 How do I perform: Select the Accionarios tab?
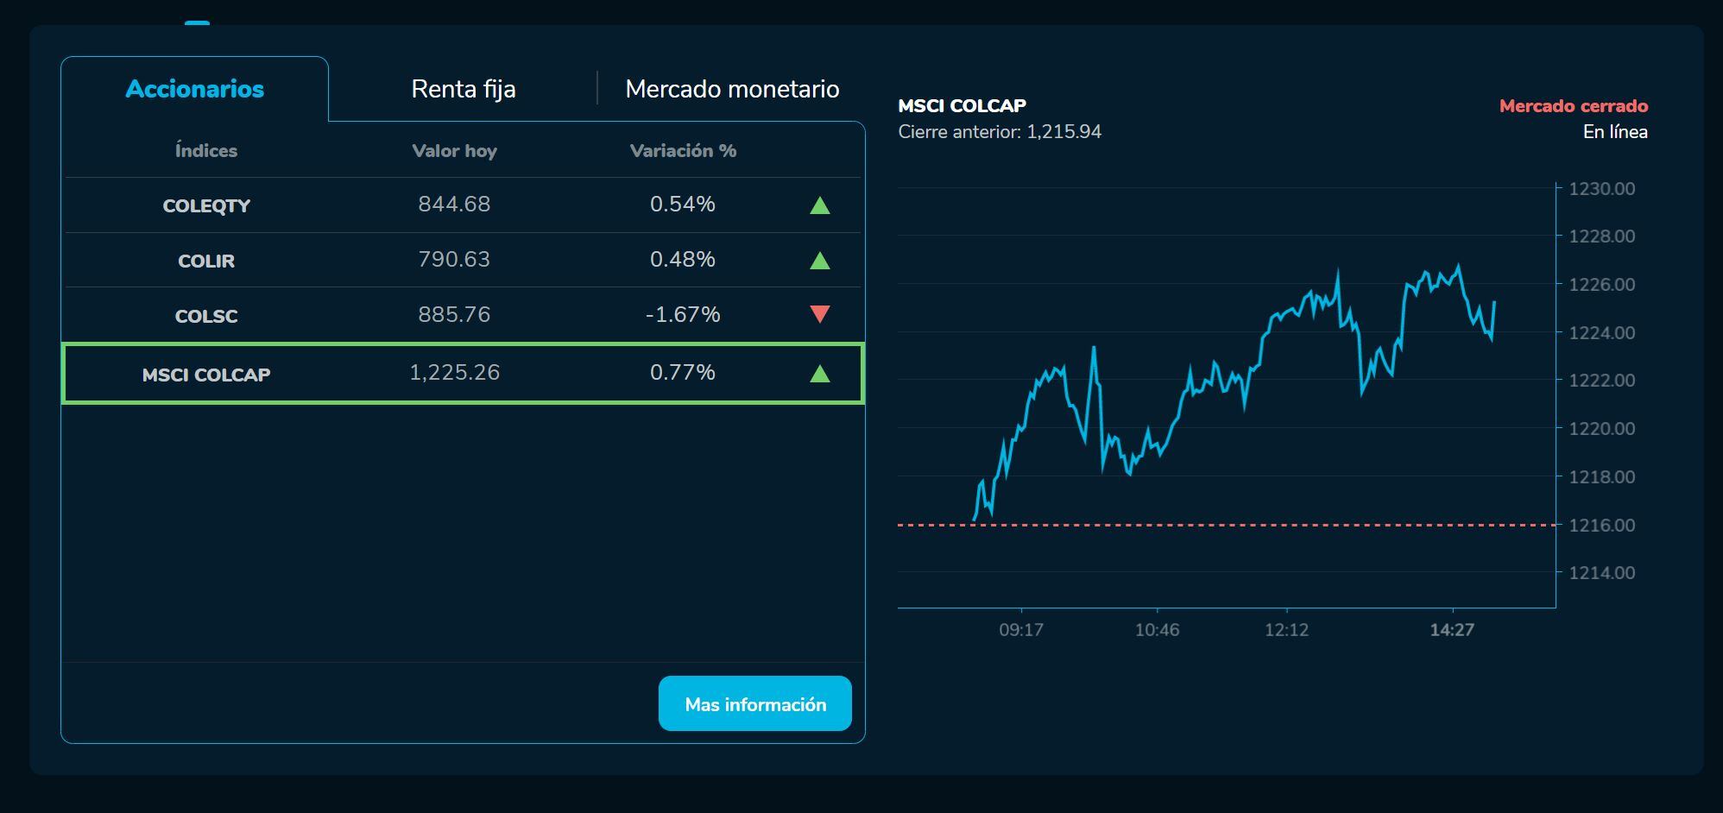click(x=195, y=88)
